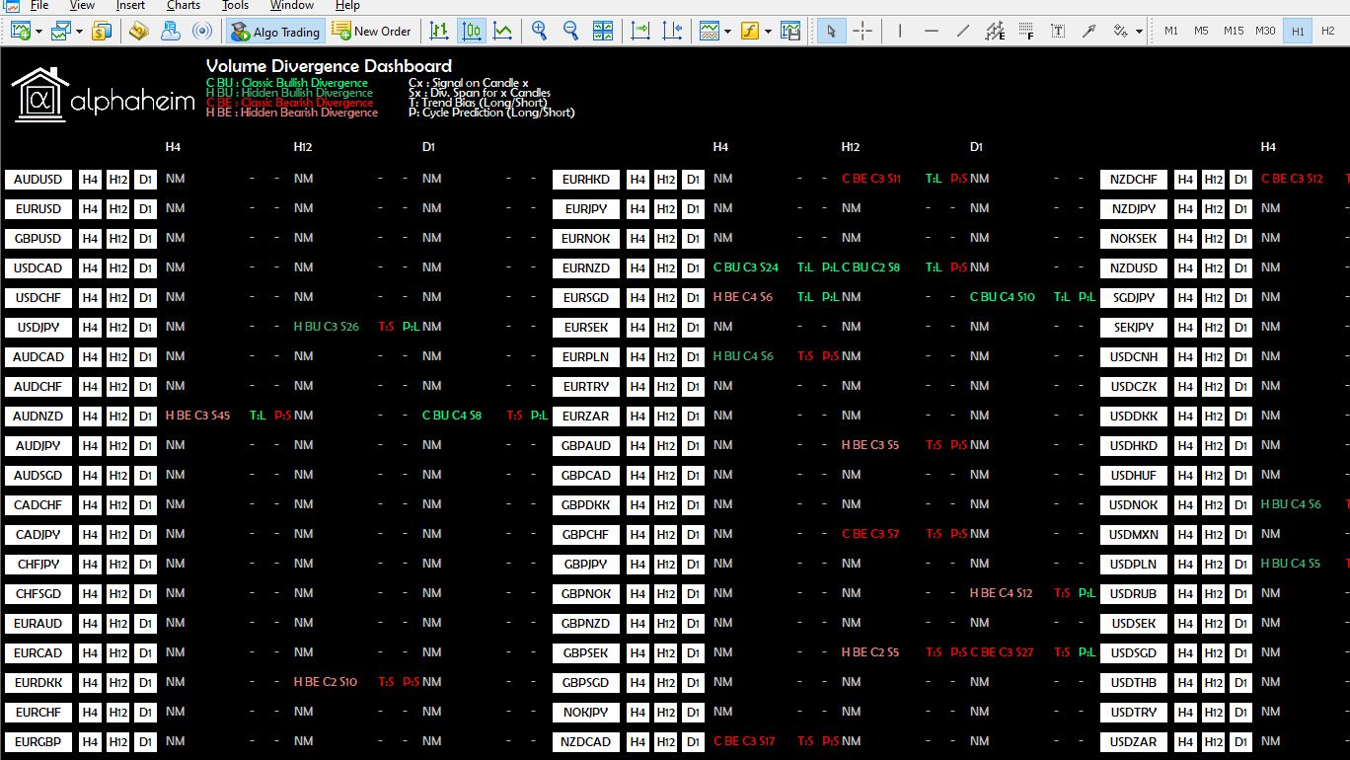The image size is (1350, 760).
Task: Click the GBPSEK symbol button
Action: pyautogui.click(x=586, y=653)
